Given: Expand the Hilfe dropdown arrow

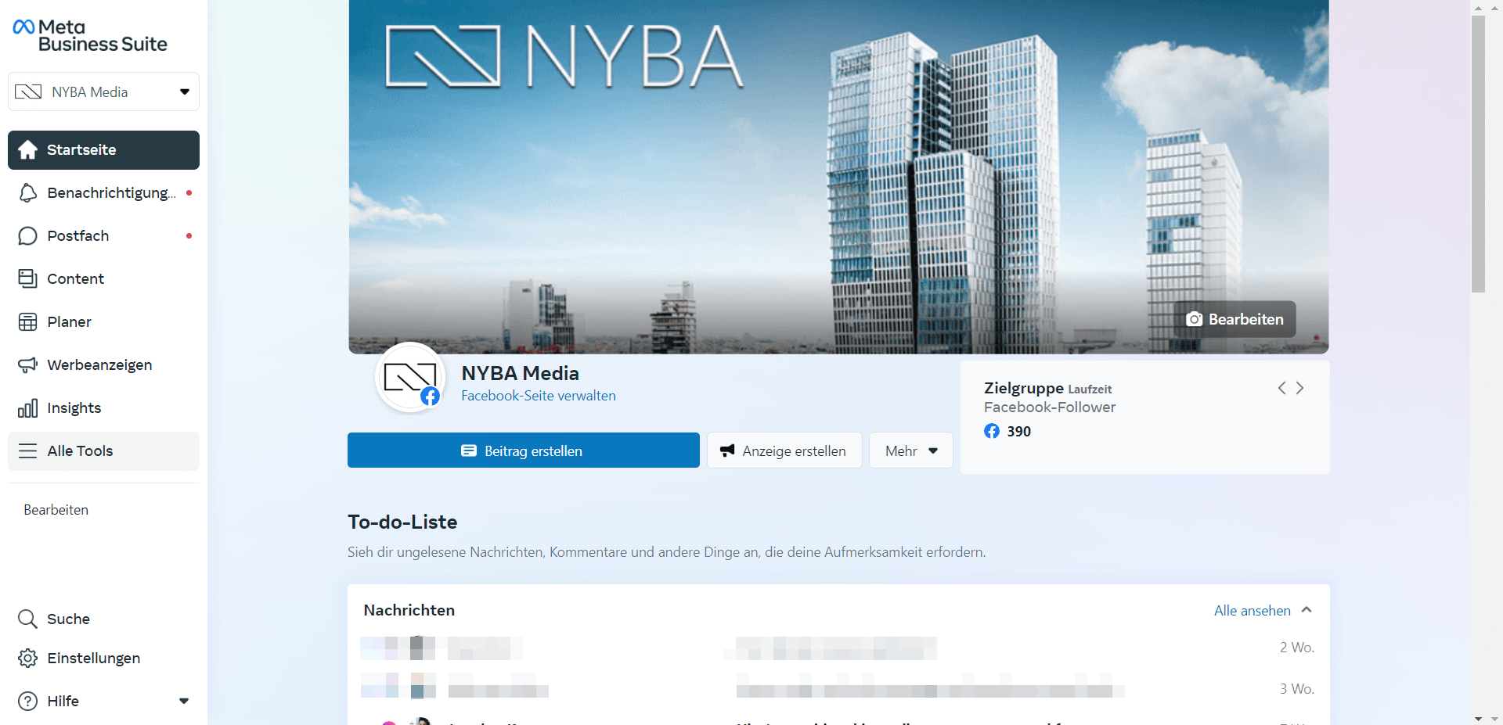Looking at the screenshot, I should tap(184, 702).
